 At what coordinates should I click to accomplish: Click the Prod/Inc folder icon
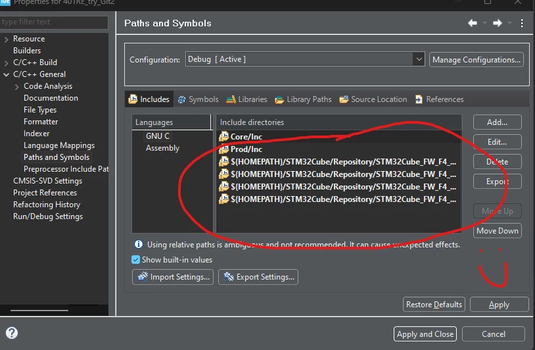point(224,149)
